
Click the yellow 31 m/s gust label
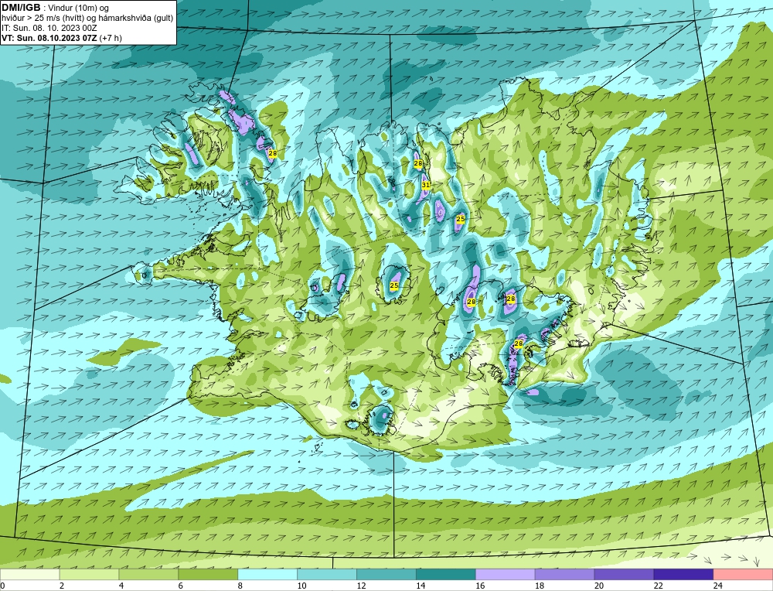pyautogui.click(x=426, y=186)
